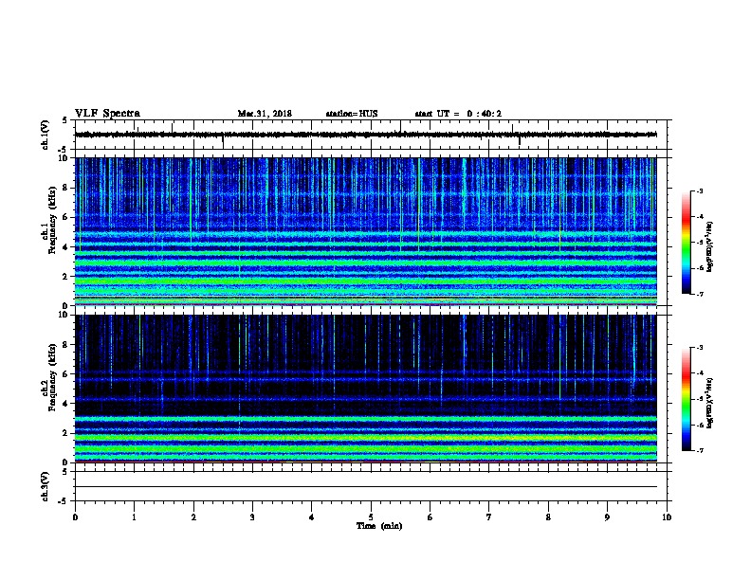751x580 pixels.
Task: Click the "Time (min)" axis label
Action: (379, 526)
